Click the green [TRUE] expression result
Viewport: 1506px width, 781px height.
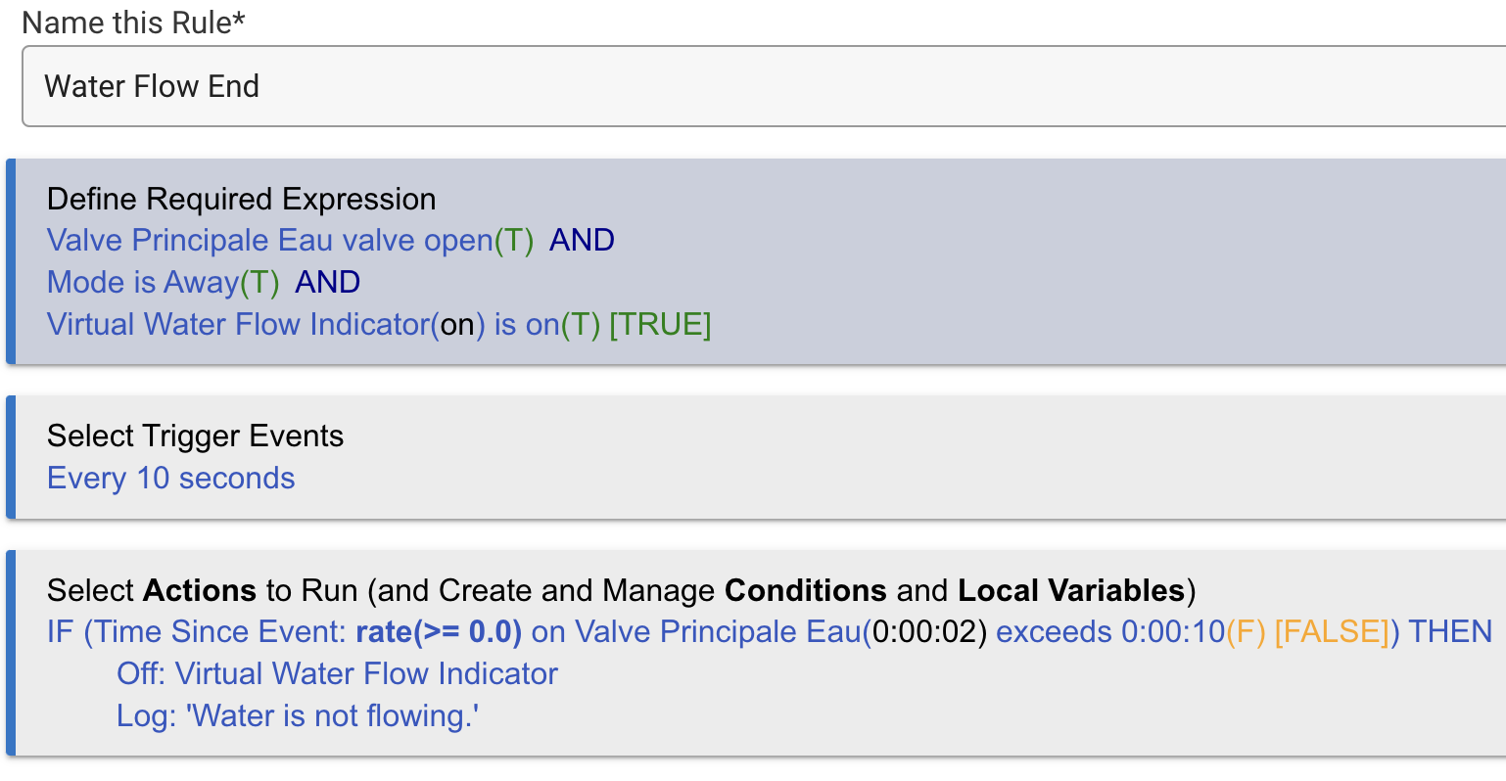(x=660, y=325)
